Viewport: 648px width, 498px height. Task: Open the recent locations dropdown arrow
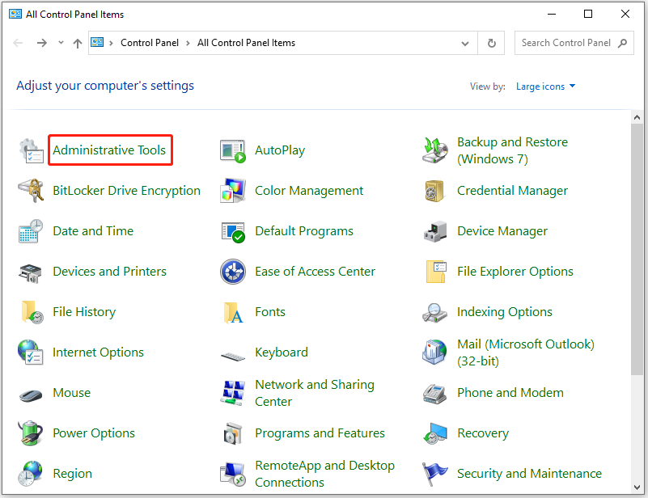tap(61, 42)
